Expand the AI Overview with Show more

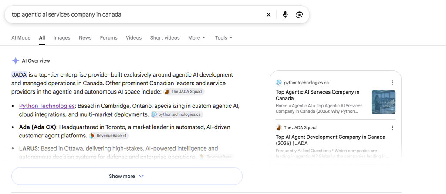pyautogui.click(x=127, y=176)
